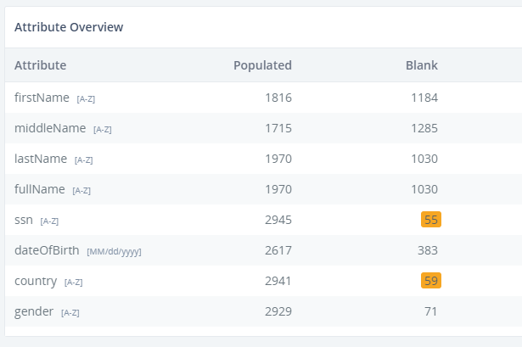Viewport: 522px width, 347px height.
Task: Select the fullName attribute row
Action: [x=263, y=189]
